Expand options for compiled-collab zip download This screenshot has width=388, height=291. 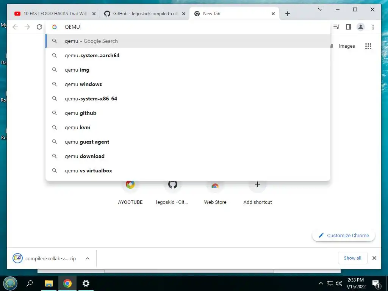point(88,258)
